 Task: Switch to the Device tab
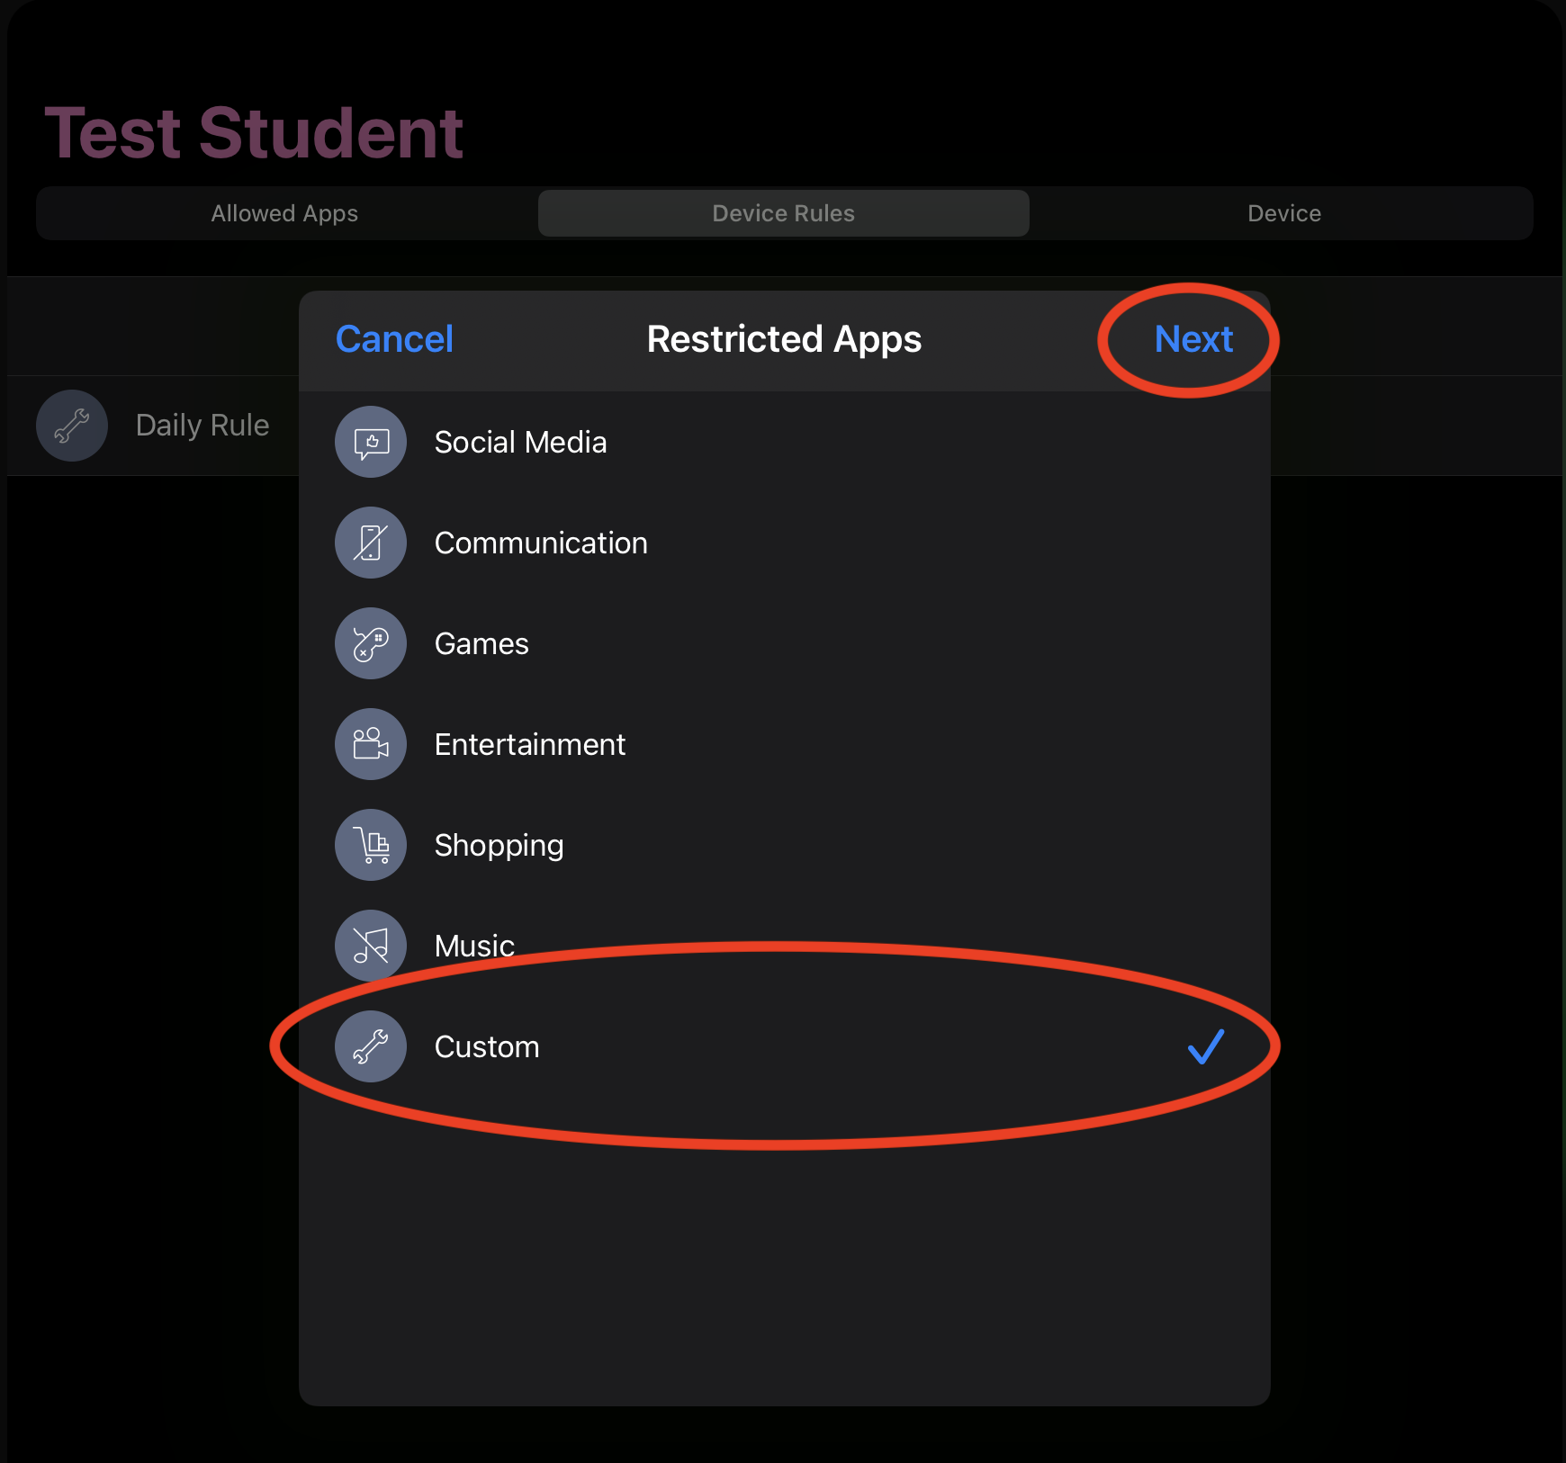(x=1284, y=213)
